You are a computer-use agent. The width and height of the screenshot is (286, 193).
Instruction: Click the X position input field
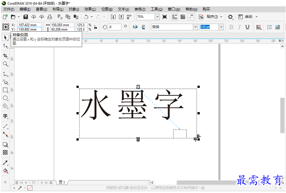(30, 25)
